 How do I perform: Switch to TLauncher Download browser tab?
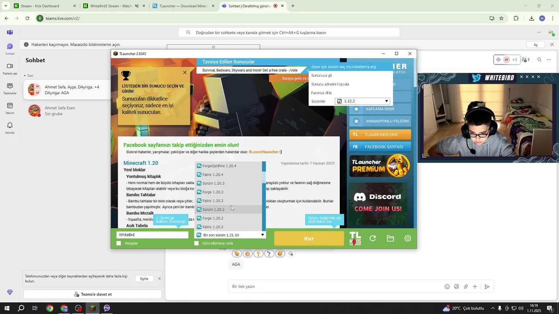click(x=183, y=6)
